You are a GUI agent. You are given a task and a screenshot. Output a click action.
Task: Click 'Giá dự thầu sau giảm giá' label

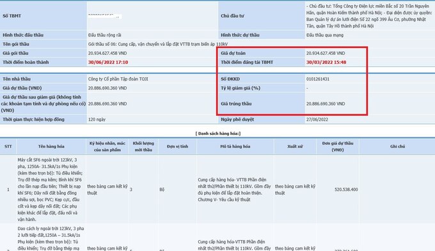coord(43,103)
